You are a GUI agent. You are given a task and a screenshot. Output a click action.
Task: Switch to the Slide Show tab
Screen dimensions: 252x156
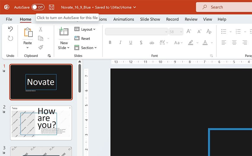(150, 19)
